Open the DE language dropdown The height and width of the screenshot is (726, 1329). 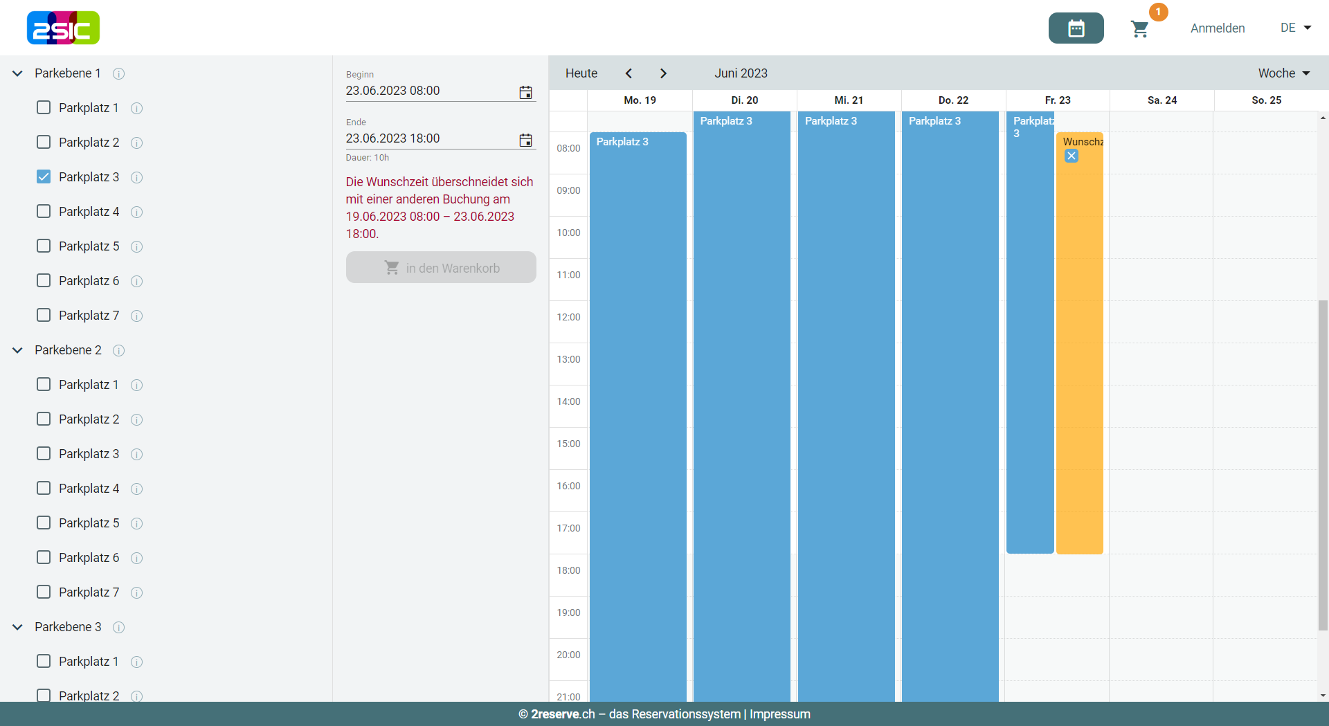[x=1295, y=28]
